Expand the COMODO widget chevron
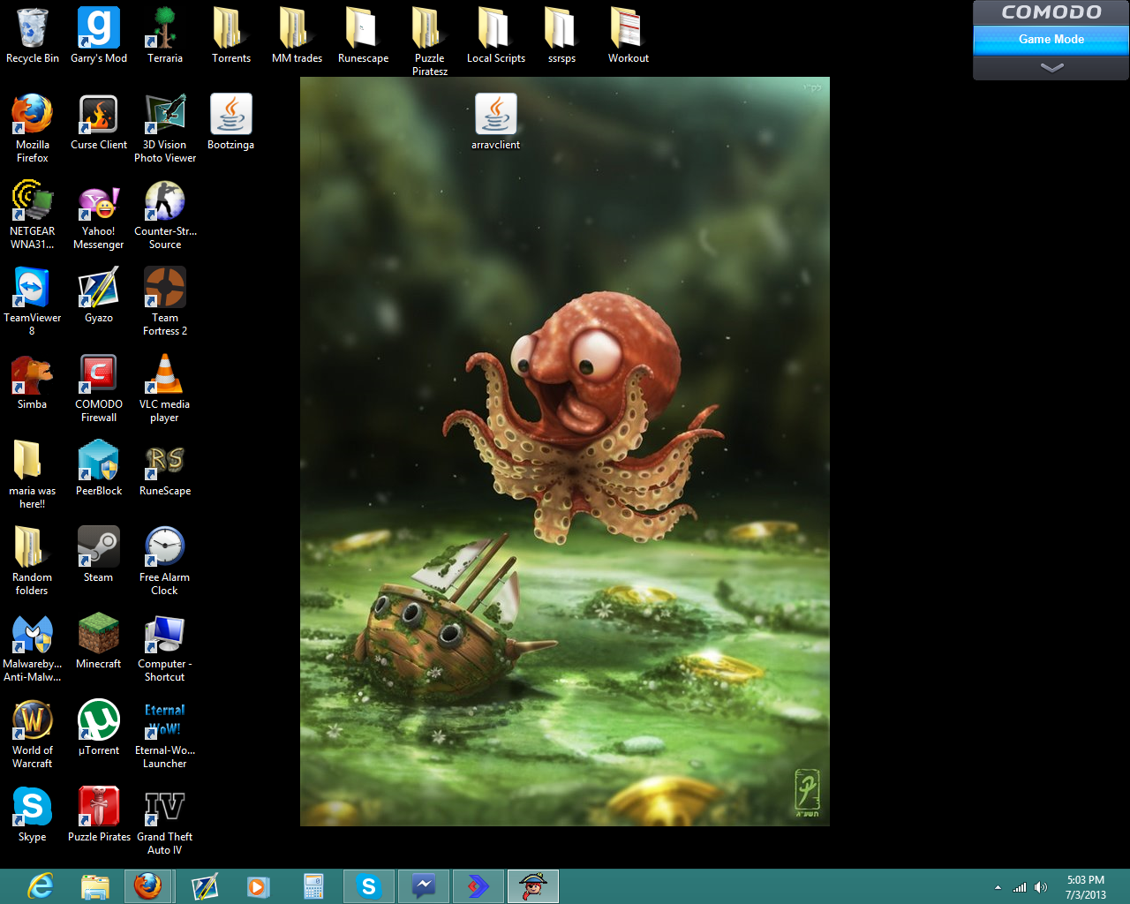 click(x=1051, y=68)
